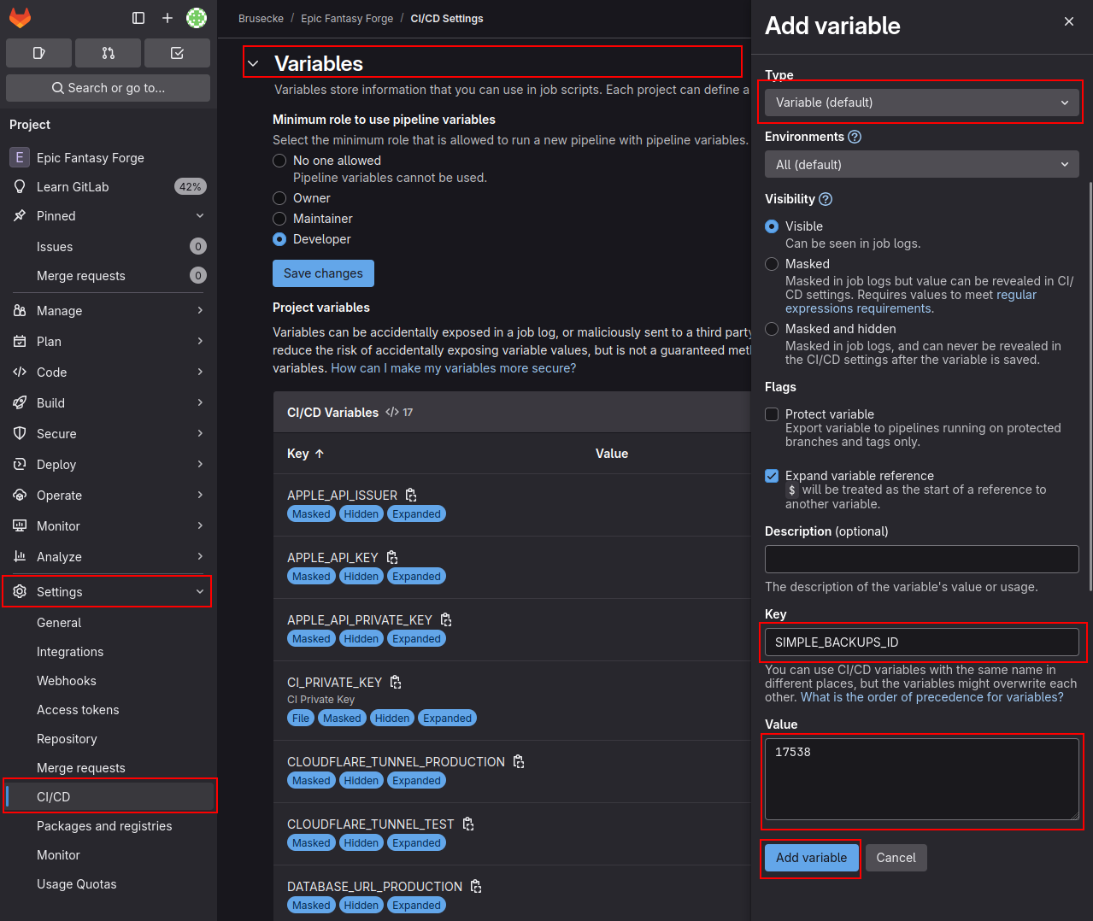Viewport: 1093px width, 921px height.
Task: Select the Maintainer role radio option
Action: tap(279, 219)
